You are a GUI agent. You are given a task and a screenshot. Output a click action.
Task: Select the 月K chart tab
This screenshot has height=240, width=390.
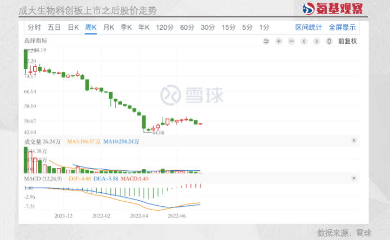(x=109, y=27)
